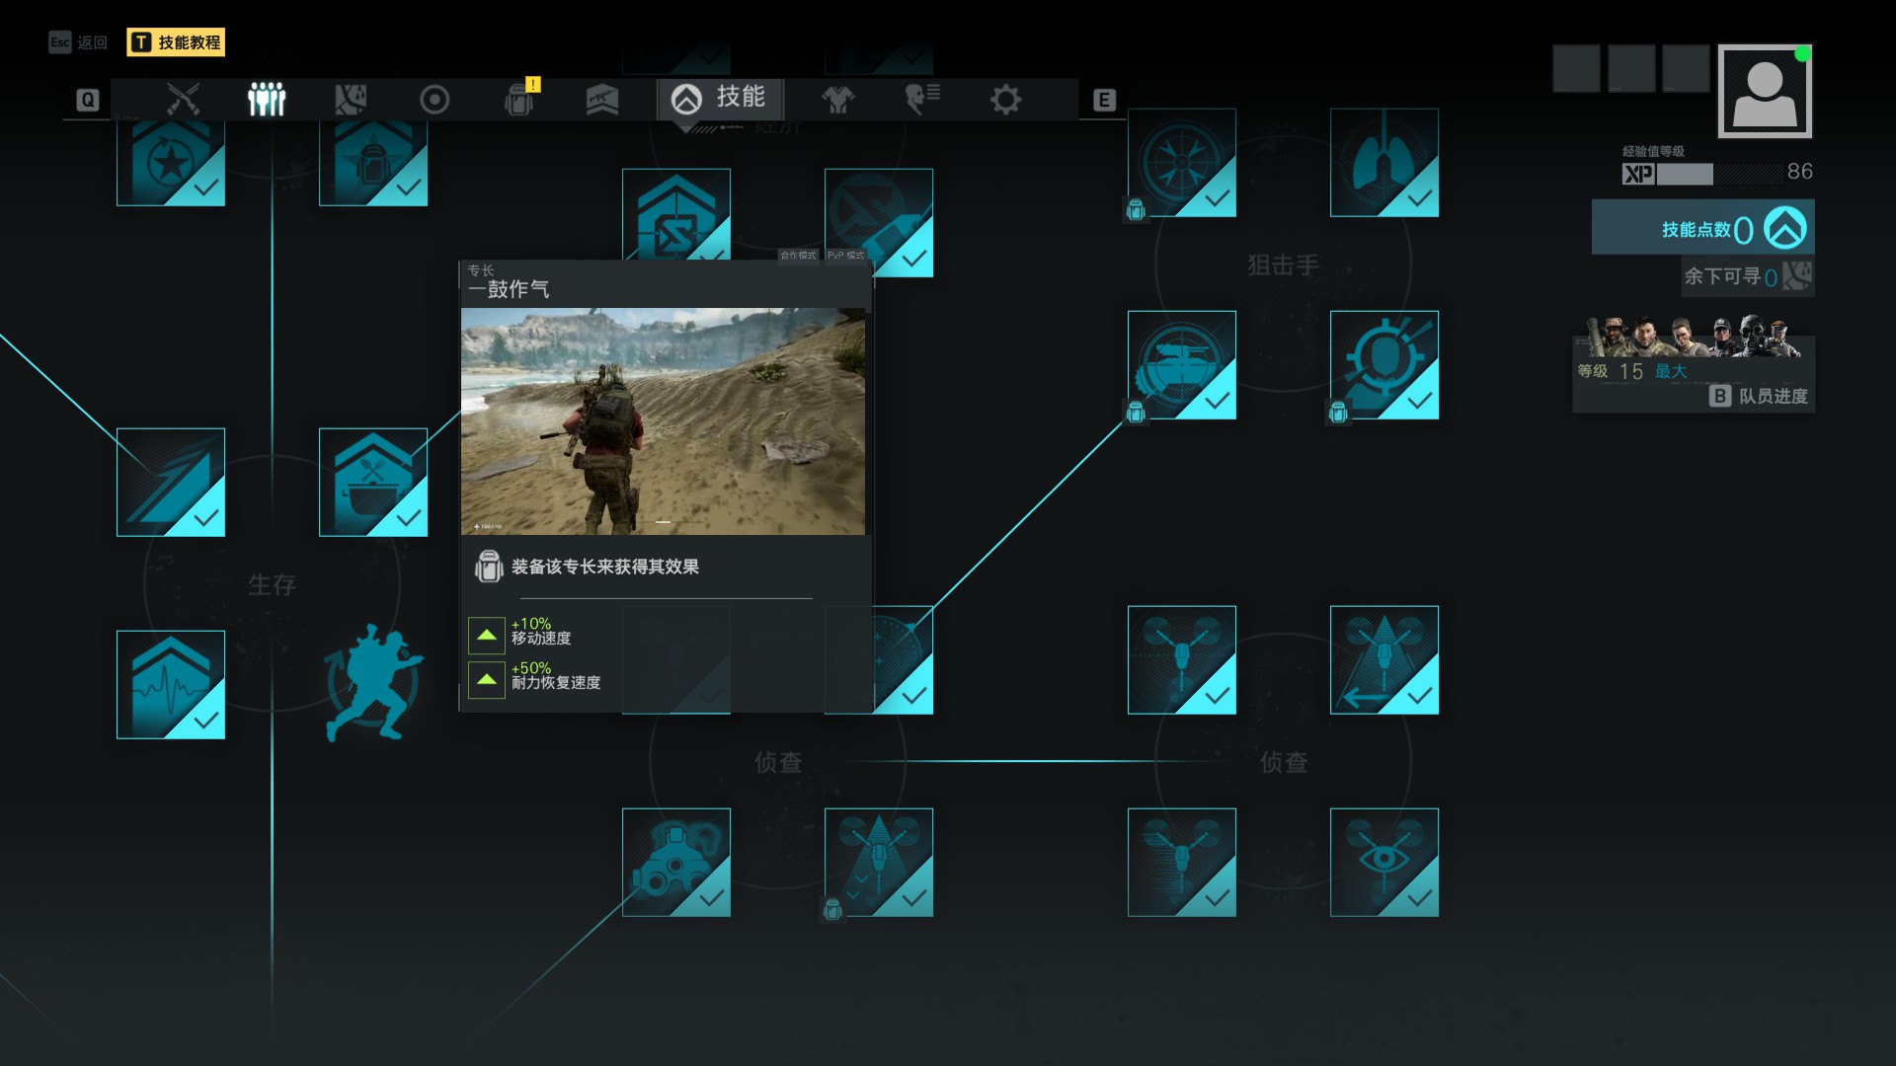Open the backpack tab with alert badge
This screenshot has height=1066, width=1896.
(518, 100)
